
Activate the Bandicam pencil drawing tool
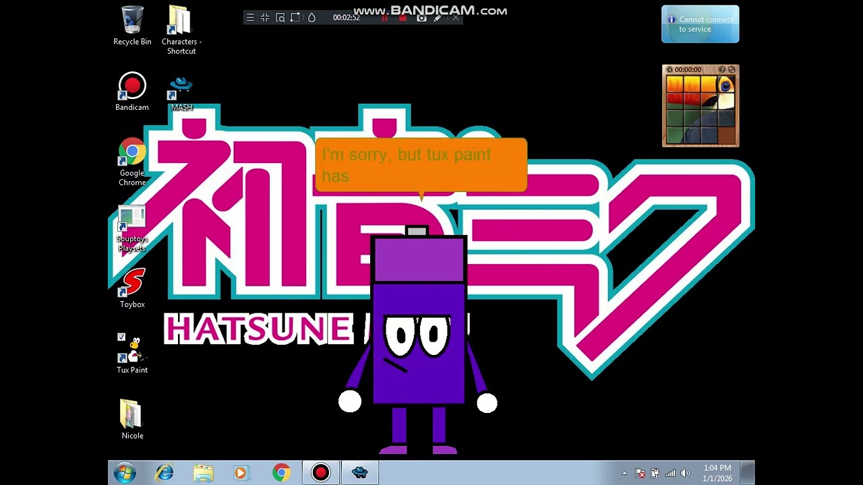tap(438, 18)
